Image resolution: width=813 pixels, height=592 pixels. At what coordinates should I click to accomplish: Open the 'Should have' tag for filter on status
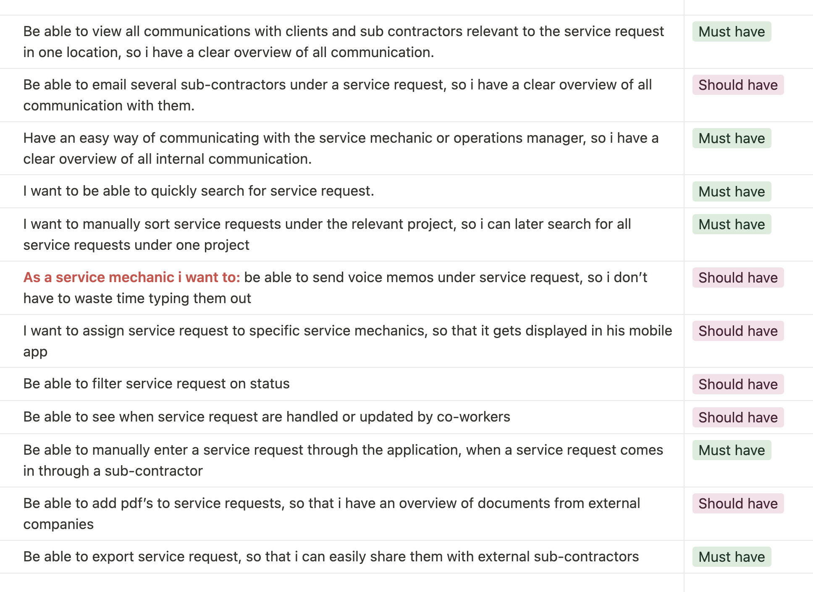click(738, 384)
